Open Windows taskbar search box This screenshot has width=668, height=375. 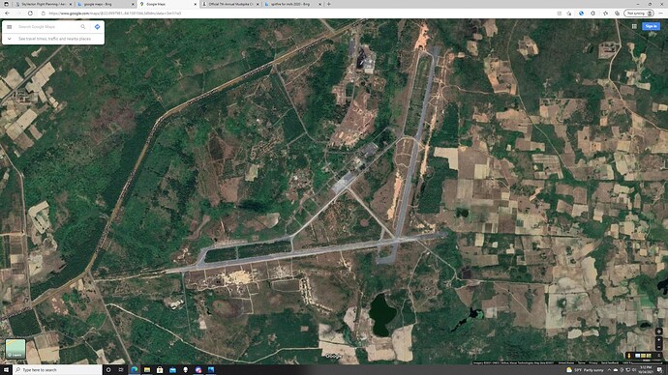point(57,370)
